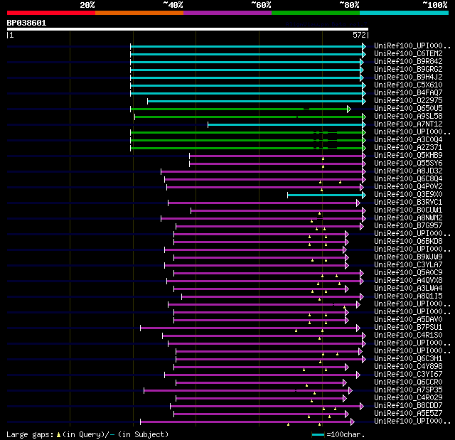Click the cyan arrowhead on the A7NT12 row
The width and height of the screenshot is (455, 440).
[x=364, y=124]
